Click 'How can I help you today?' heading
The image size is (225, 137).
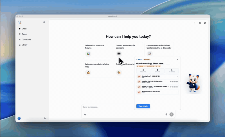128,36
